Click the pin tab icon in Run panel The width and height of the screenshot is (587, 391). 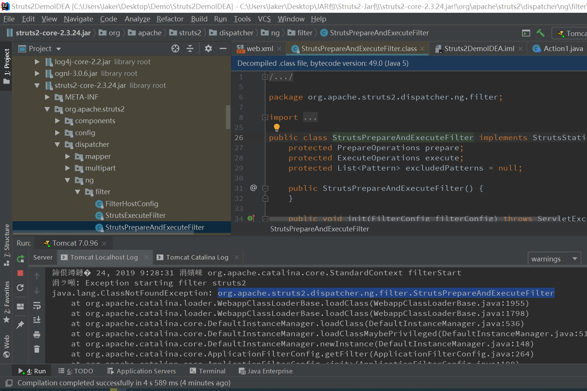(x=20, y=325)
